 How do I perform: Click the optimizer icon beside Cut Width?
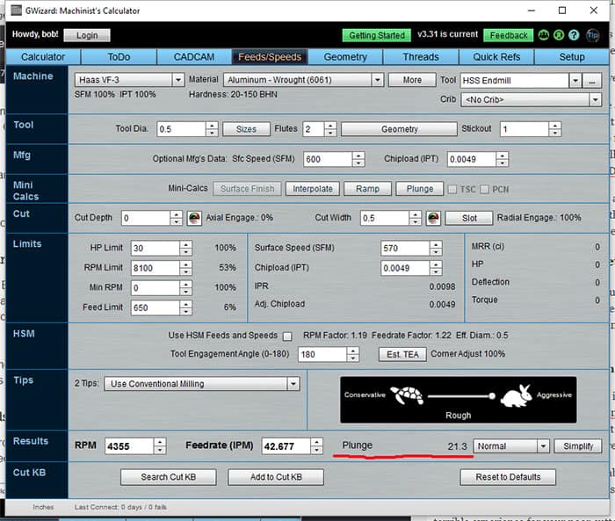[x=433, y=218]
